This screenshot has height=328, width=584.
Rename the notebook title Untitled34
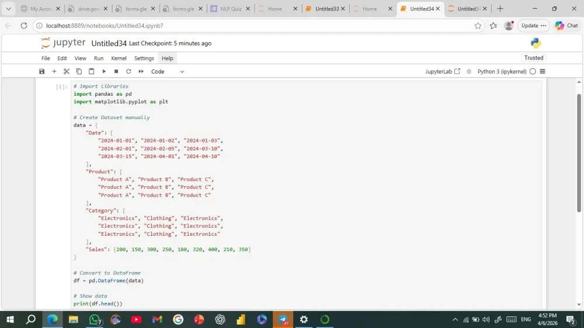point(109,43)
